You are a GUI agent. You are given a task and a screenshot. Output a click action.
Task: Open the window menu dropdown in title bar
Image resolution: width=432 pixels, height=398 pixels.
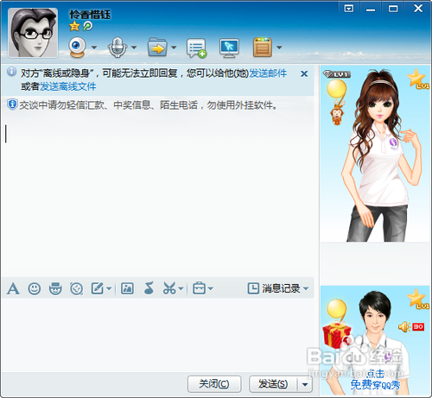(x=349, y=9)
